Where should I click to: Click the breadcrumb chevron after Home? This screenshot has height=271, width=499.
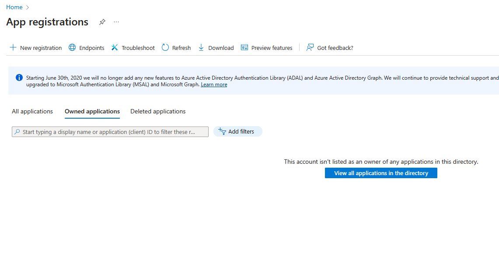[x=28, y=7]
